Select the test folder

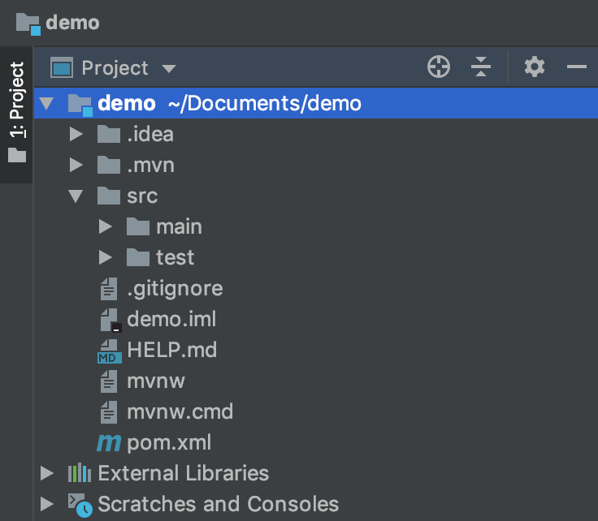coord(175,257)
